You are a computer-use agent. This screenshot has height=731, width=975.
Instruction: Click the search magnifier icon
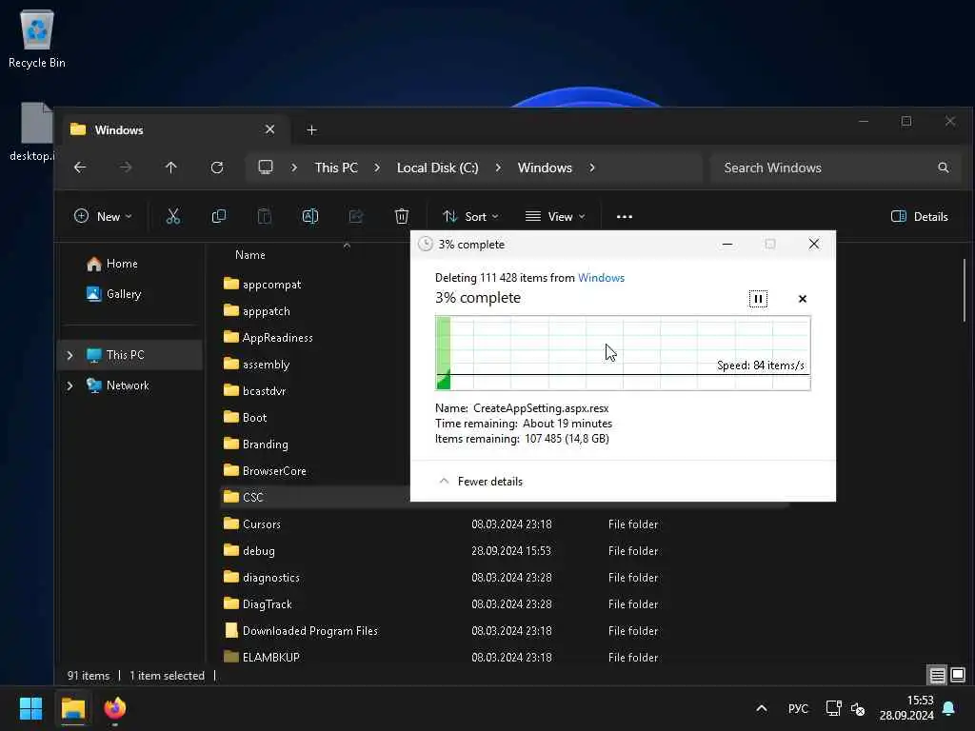944,168
